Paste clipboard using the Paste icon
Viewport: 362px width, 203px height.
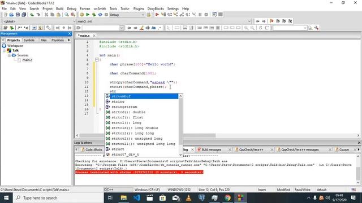(58, 15)
